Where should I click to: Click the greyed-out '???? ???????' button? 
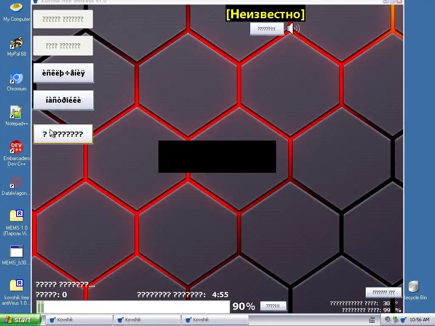coord(63,46)
